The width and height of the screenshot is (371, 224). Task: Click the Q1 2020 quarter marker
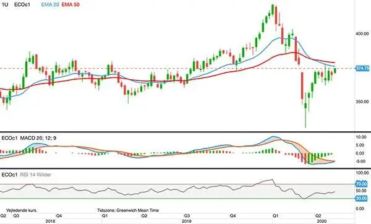(x=275, y=216)
